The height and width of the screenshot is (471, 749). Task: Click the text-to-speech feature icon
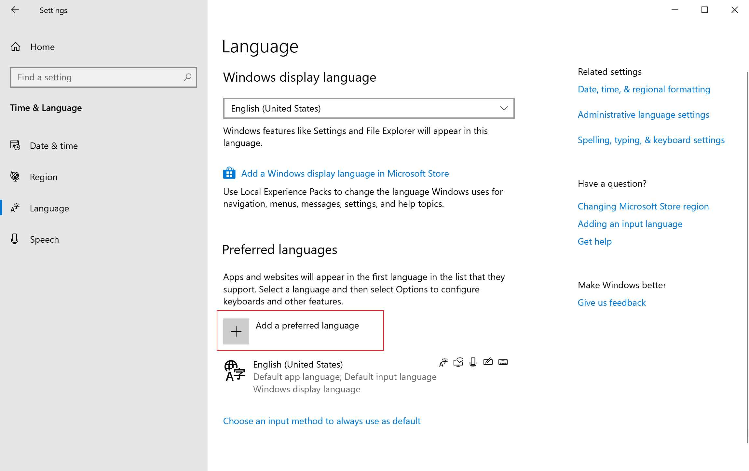point(458,362)
